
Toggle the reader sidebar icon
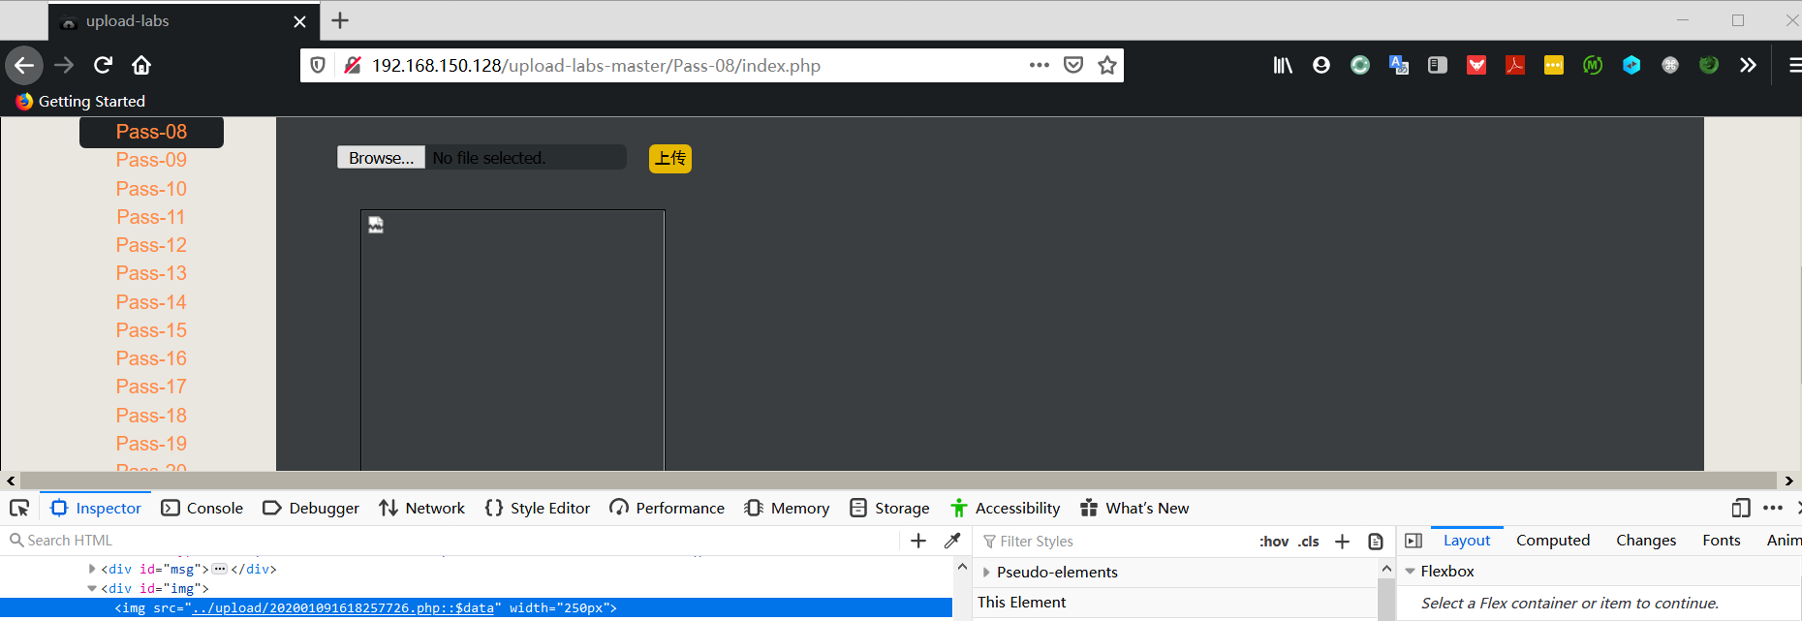1438,65
